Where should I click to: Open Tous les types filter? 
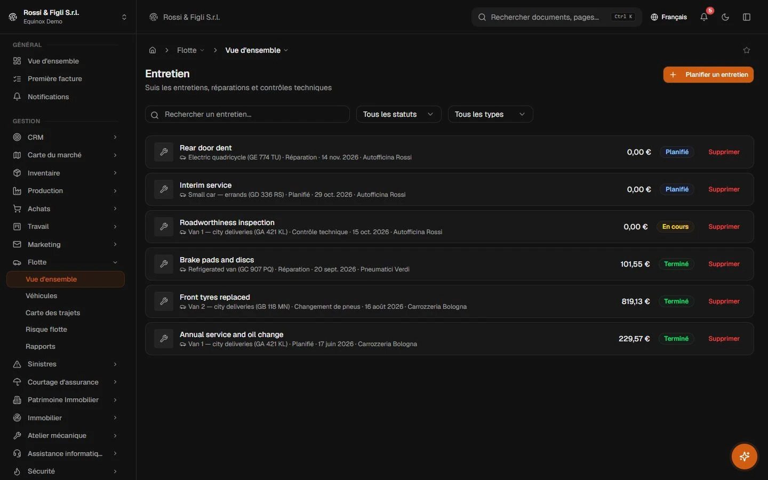[x=491, y=114]
